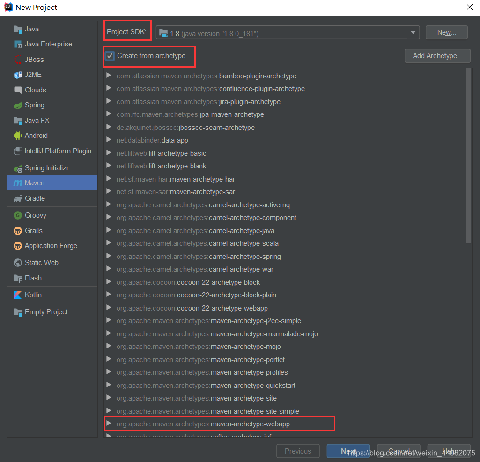Image resolution: width=480 pixels, height=462 pixels.
Task: Click the Java project type icon
Action: pos(18,29)
